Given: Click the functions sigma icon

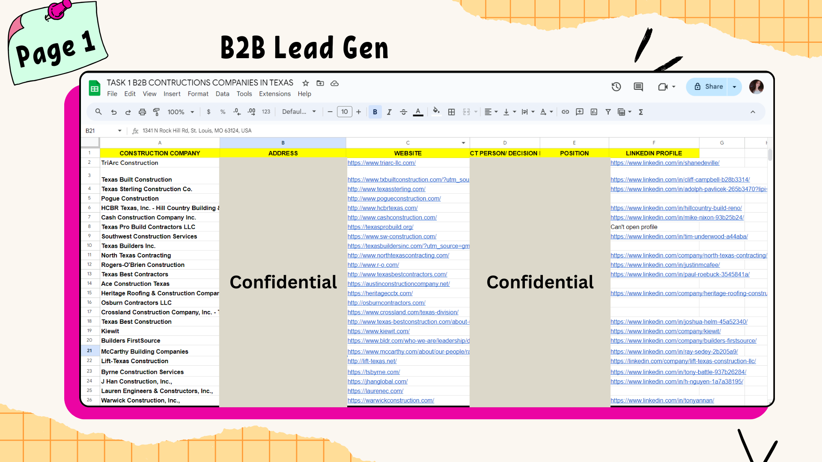Looking at the screenshot, I should click(641, 112).
